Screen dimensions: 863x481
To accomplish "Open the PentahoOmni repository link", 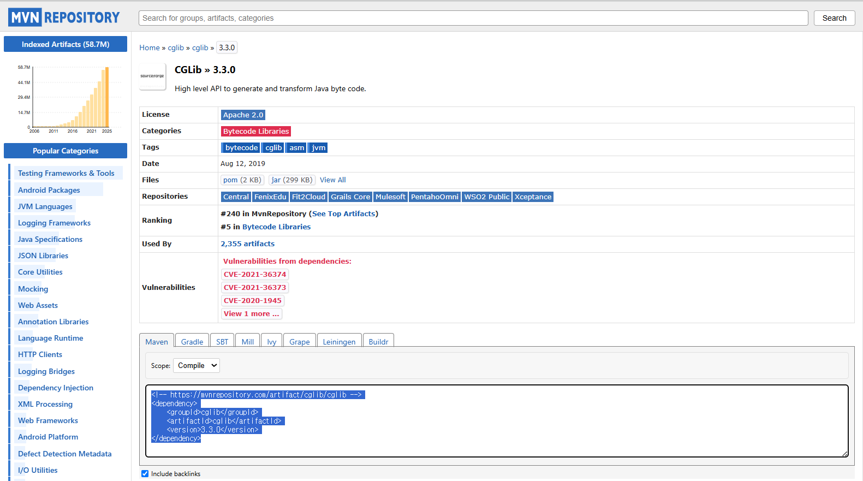I will 435,197.
